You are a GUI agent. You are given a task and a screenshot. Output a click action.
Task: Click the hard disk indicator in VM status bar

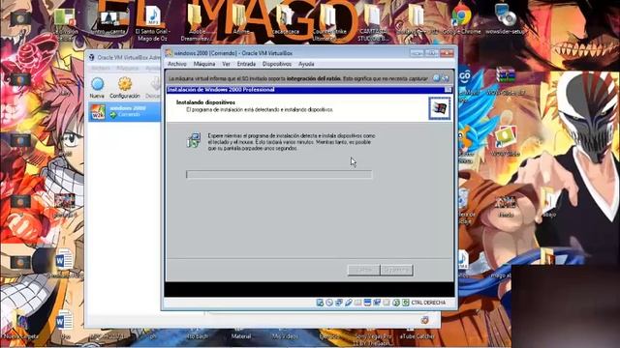[320, 303]
